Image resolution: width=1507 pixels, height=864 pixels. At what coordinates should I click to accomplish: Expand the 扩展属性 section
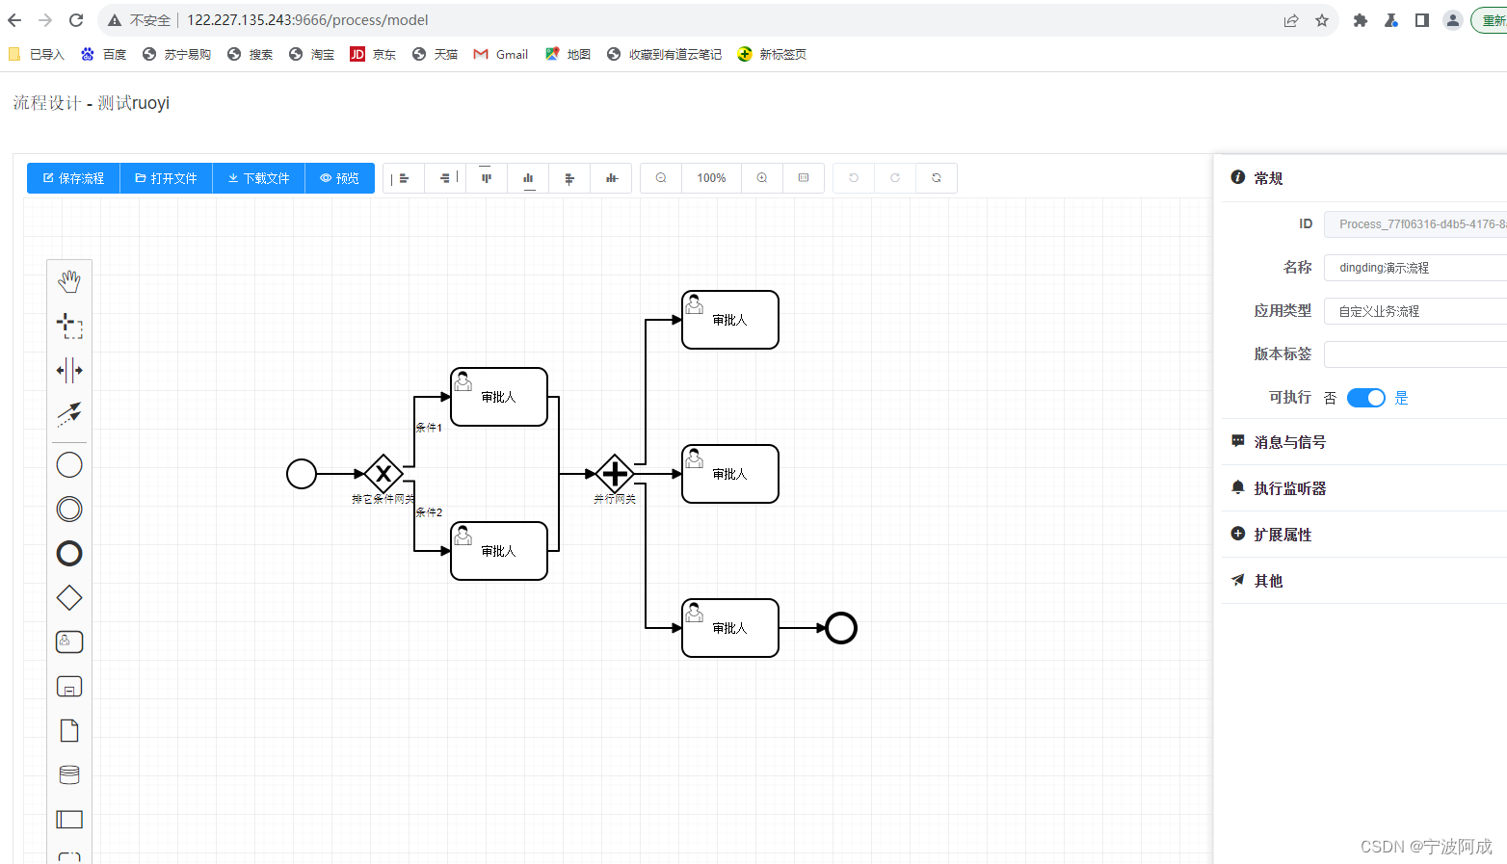[1364, 535]
